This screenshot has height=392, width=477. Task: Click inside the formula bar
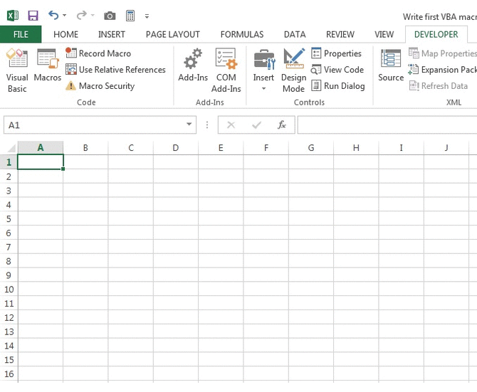click(x=387, y=125)
